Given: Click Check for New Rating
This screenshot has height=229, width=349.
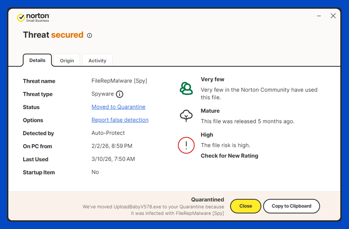Looking at the screenshot, I should tap(229, 156).
